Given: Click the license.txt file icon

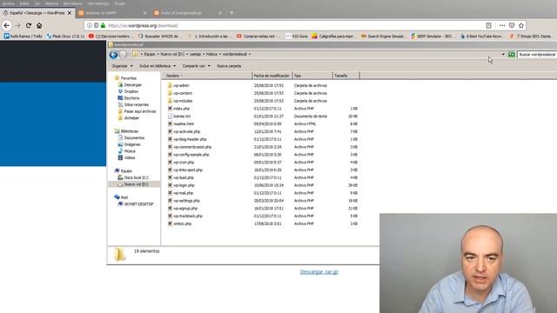Looking at the screenshot, I should pyautogui.click(x=170, y=116).
